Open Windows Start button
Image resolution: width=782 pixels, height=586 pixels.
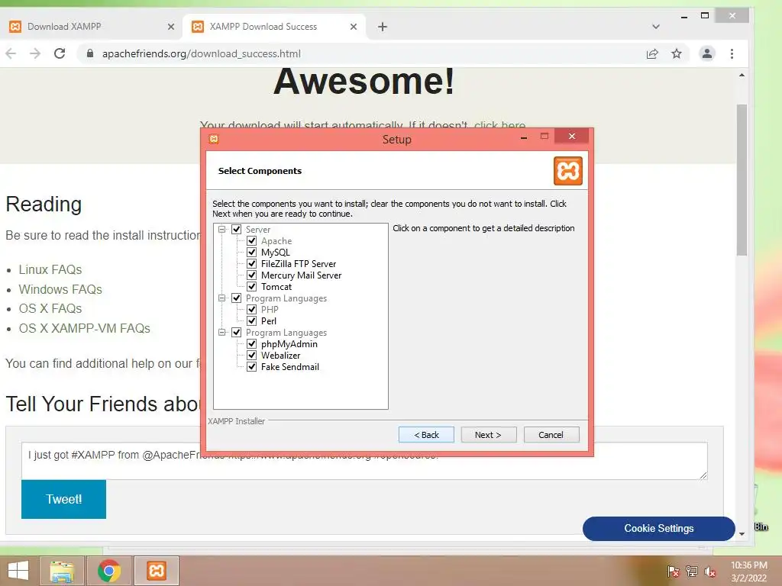tap(18, 571)
